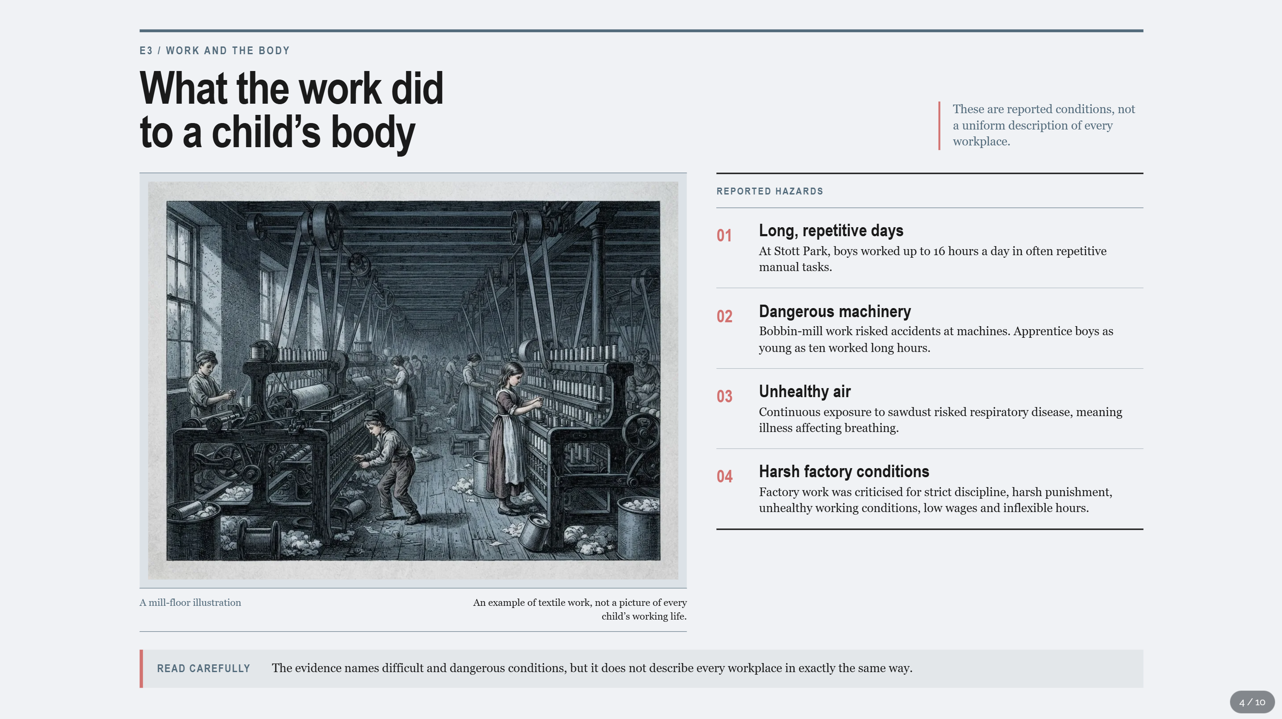Click the red number 03
This screenshot has height=719, width=1282.
(724, 396)
